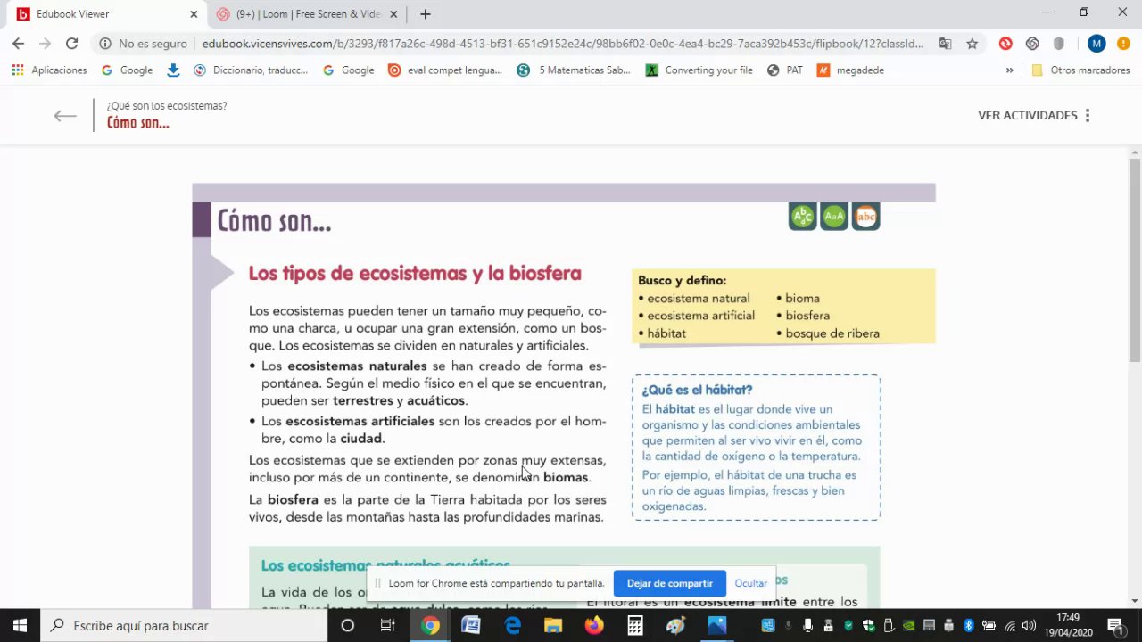Viewport: 1142px width, 642px height.
Task: Open the megadede bookmark
Action: [x=850, y=70]
